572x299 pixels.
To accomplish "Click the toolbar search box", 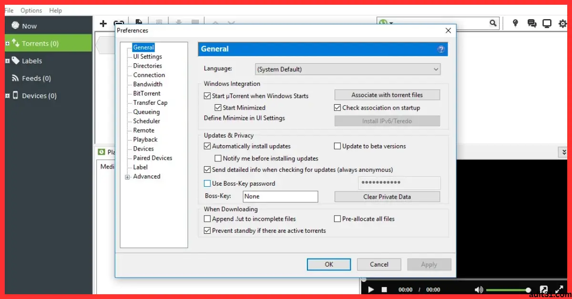I will 438,23.
